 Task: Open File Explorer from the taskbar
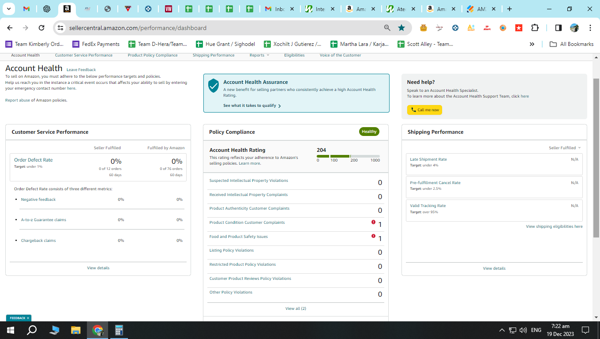[x=76, y=330]
